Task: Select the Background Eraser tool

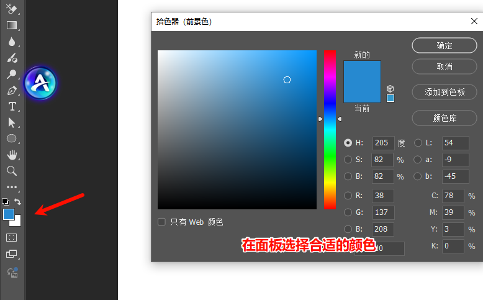Action: coord(12,9)
